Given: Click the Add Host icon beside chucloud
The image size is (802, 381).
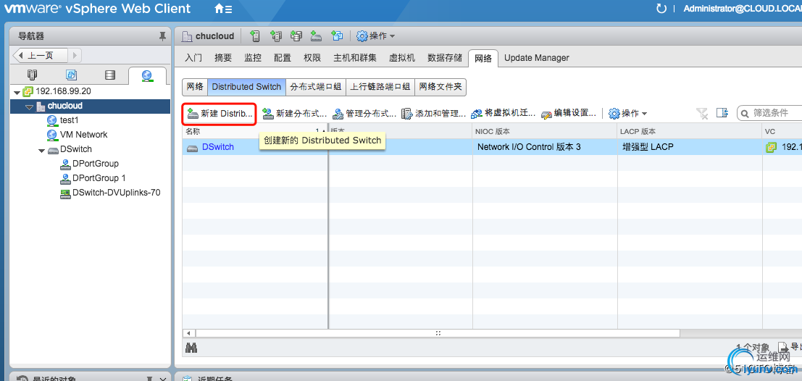Looking at the screenshot, I should pyautogui.click(x=255, y=35).
